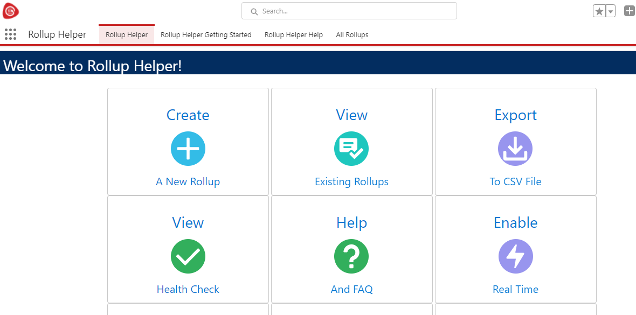Expand the favorites list dropdown arrow
636x315 pixels.
click(x=611, y=11)
